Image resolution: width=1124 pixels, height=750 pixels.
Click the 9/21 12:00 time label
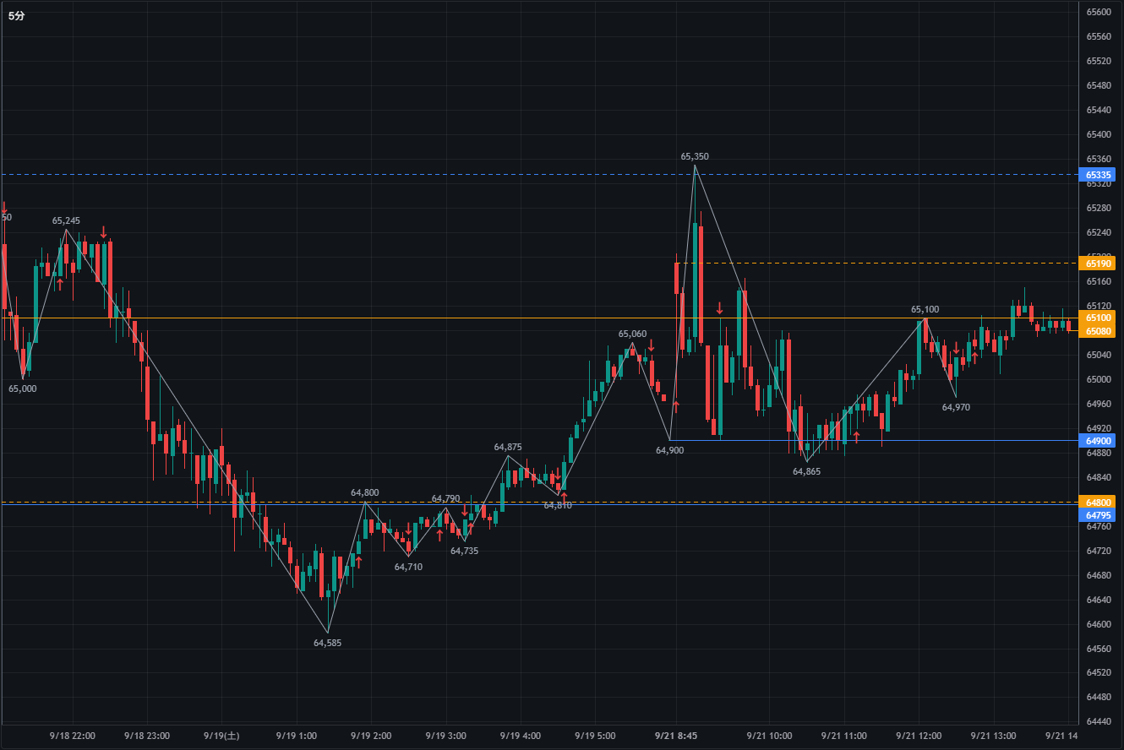pyautogui.click(x=919, y=736)
